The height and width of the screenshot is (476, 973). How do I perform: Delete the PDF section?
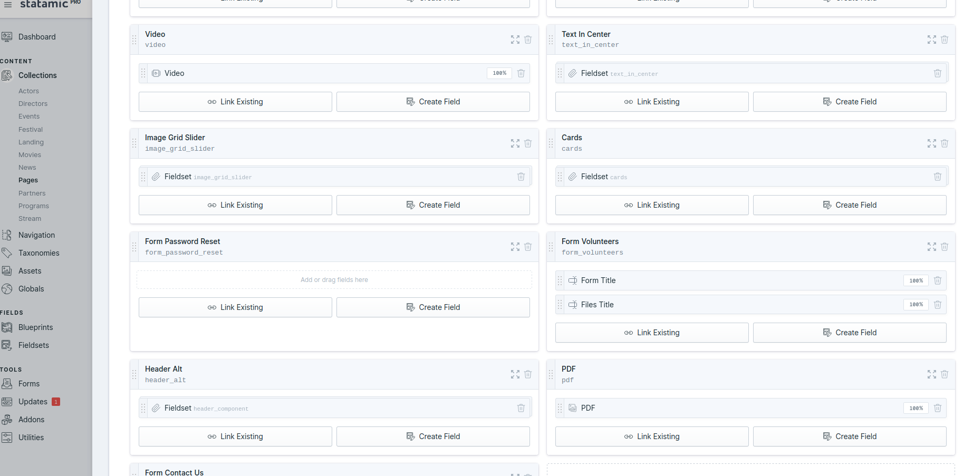pos(945,374)
